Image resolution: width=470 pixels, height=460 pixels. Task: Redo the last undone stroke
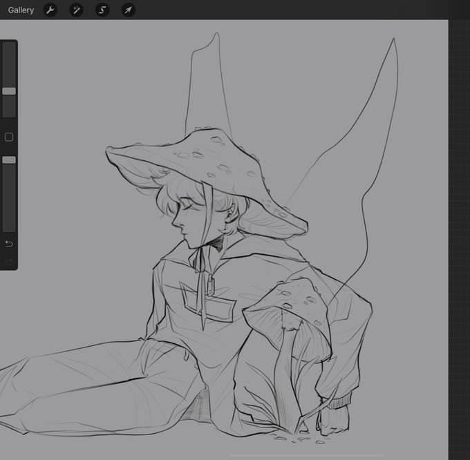click(9, 262)
